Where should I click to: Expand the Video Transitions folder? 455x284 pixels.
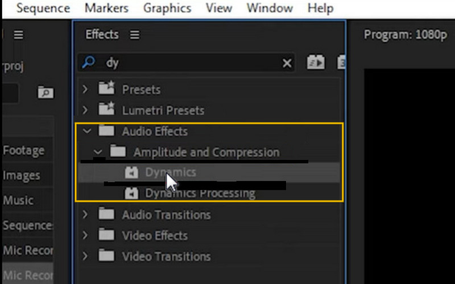(85, 257)
